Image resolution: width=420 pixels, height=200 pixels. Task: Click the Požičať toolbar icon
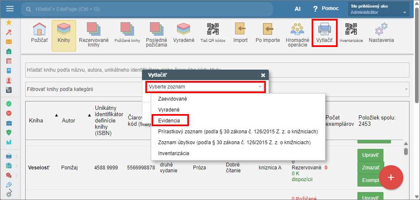(x=39, y=34)
